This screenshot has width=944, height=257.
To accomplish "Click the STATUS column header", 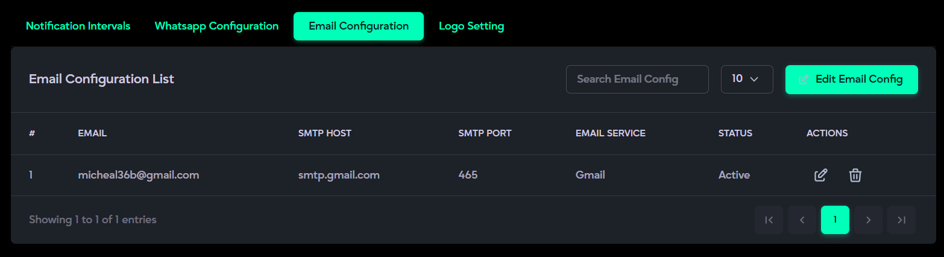I will click(735, 133).
